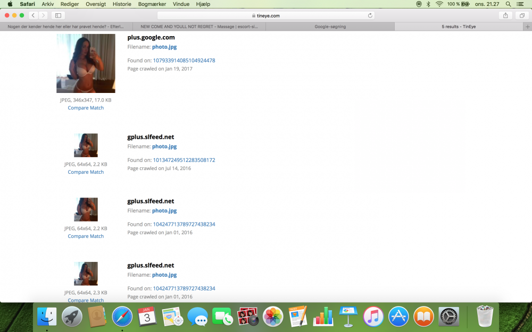Reload the tineye.com page

370,15
